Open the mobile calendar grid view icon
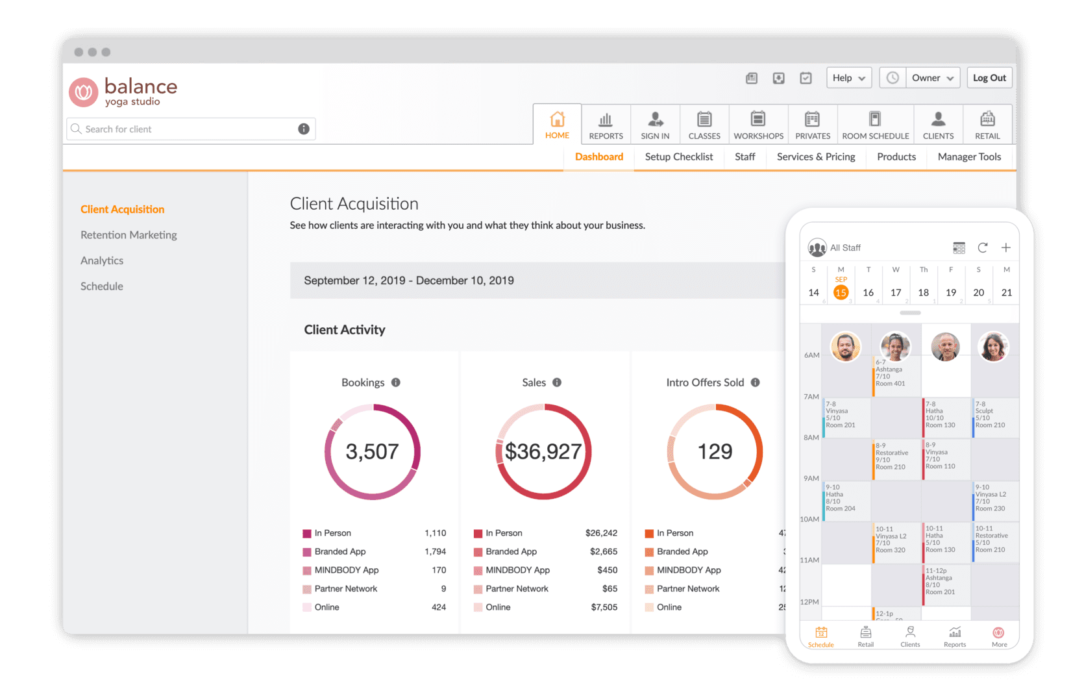The height and width of the screenshot is (689, 1084). 959,247
